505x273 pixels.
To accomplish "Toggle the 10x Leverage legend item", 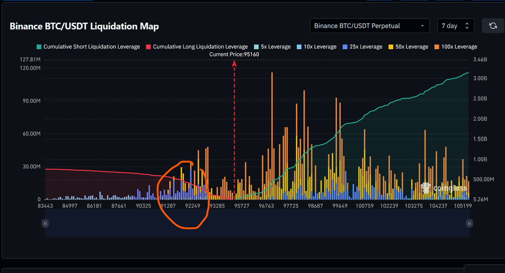I will point(316,46).
